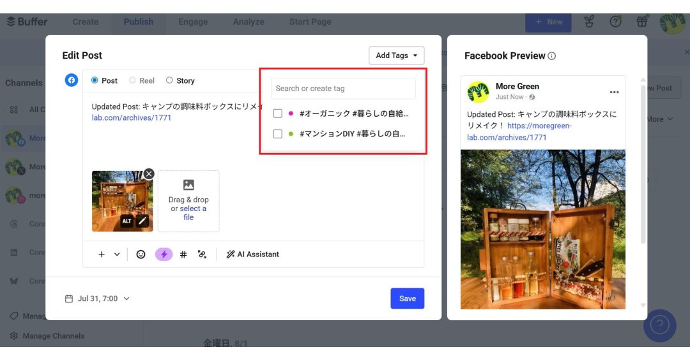Click the green dot of the #マンションDIY tag
Image resolution: width=690 pixels, height=361 pixels.
coord(291,133)
